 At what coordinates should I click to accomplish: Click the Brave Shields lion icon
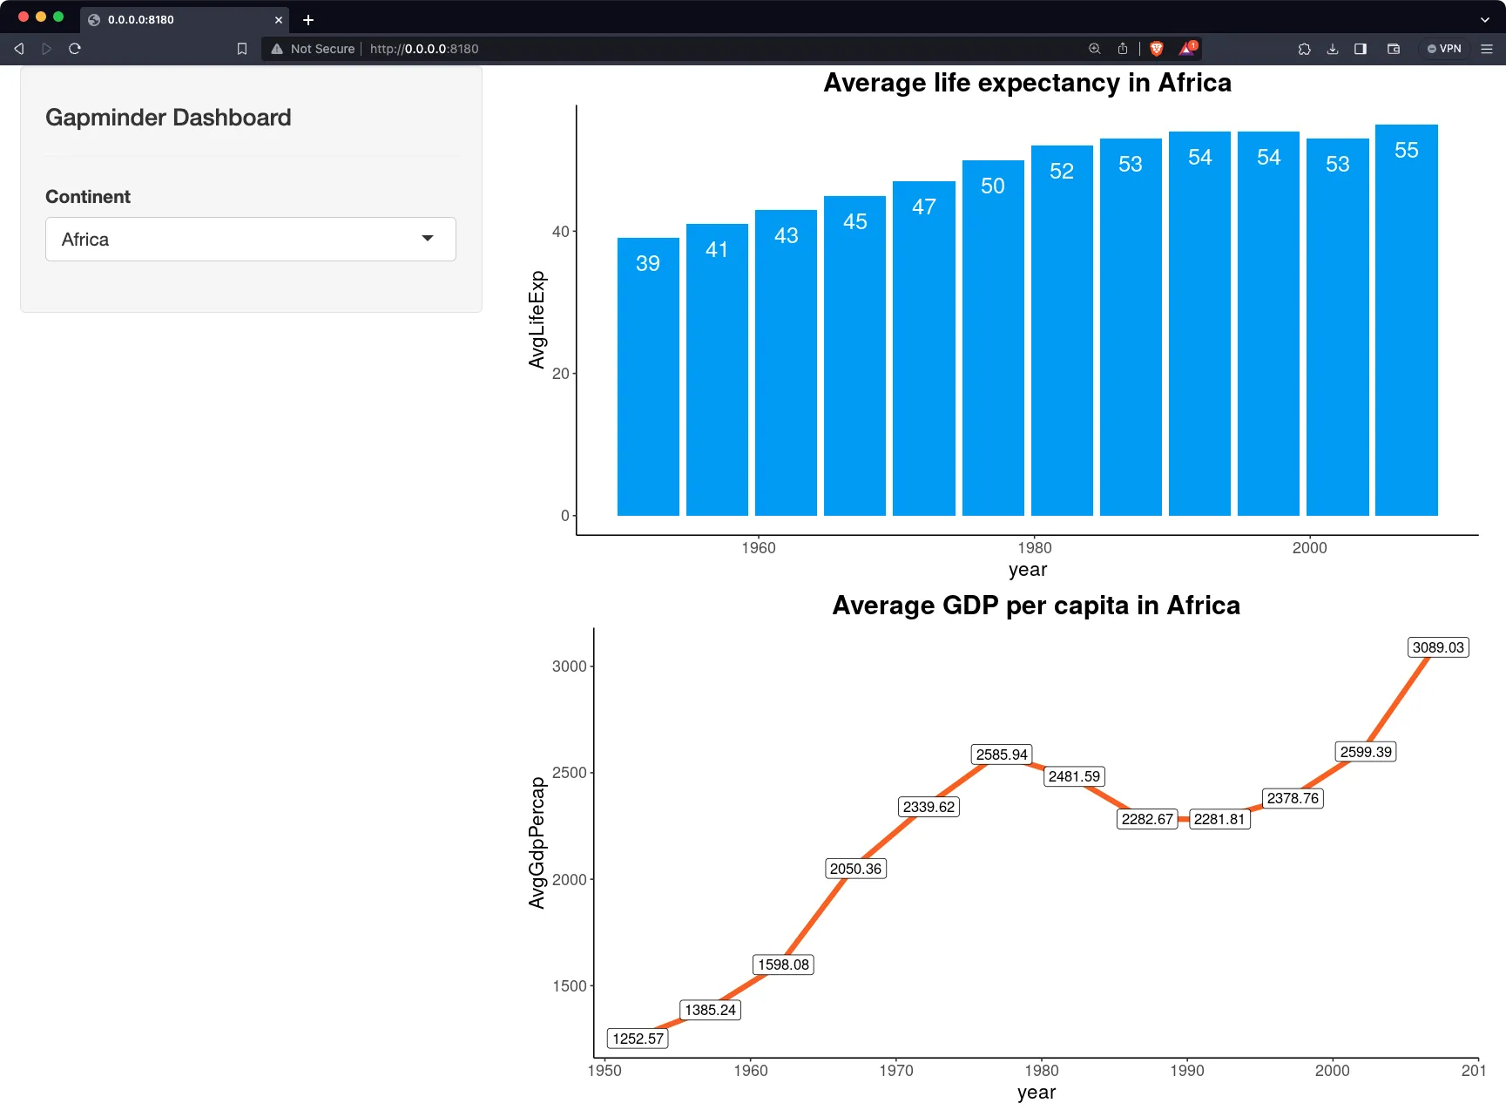click(1156, 49)
